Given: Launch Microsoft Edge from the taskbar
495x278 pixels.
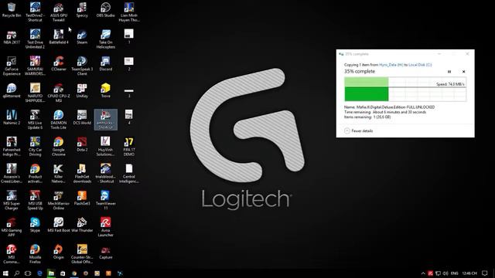Looking at the screenshot, I should 39,273.
